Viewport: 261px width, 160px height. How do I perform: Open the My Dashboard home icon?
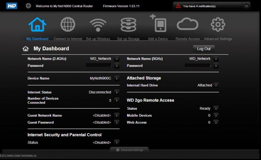coord(37,25)
